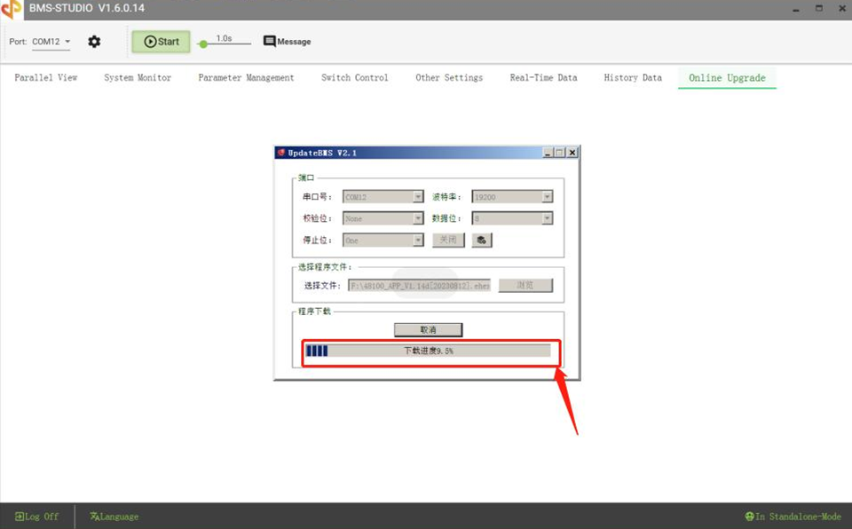Expand the 波特率 baud rate dropdown showing 19200
The image size is (852, 529).
pos(548,195)
